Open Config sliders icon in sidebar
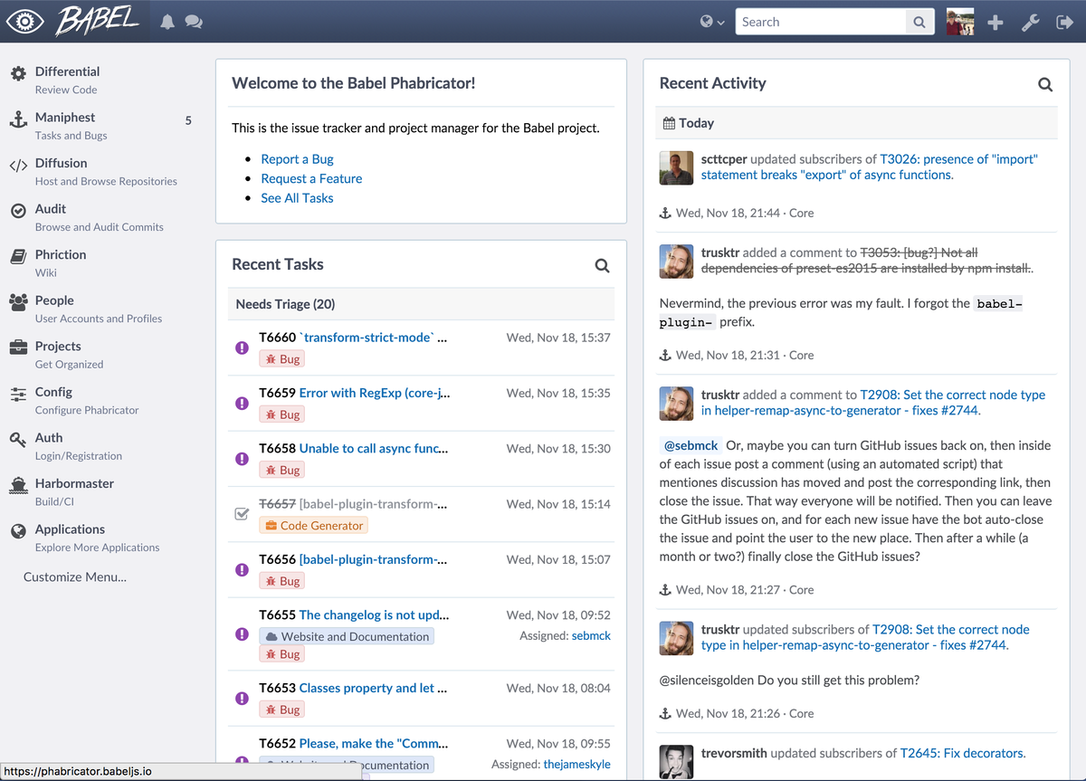Viewport: 1086px width, 781px height. click(x=18, y=394)
